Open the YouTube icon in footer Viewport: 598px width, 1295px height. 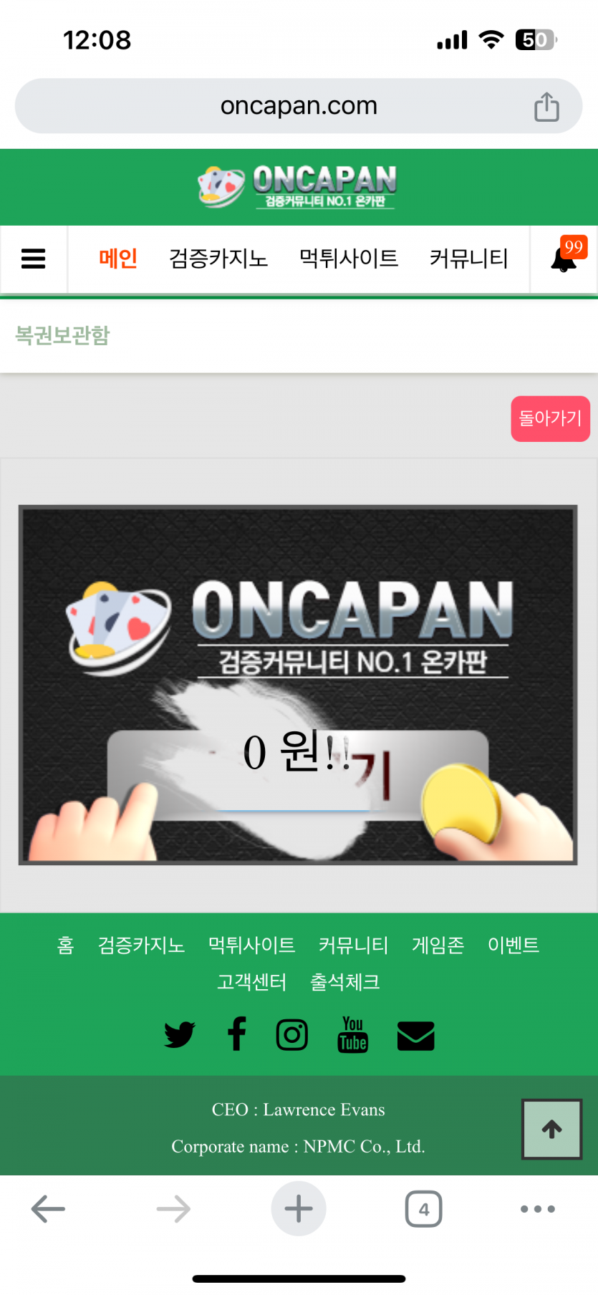tap(352, 1034)
